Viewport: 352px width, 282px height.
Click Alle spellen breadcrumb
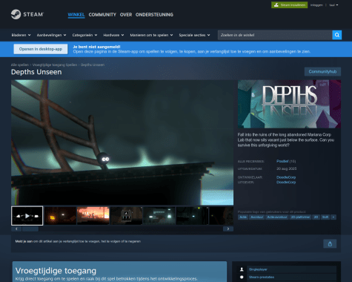[x=20, y=65]
